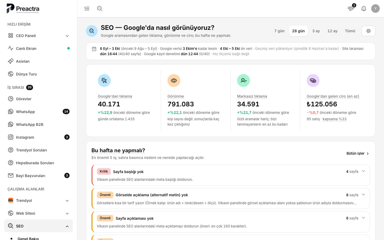Screen dimensions: 384x240
Task: Open Canlı Ekran in sidebar
Action: coord(38,49)
